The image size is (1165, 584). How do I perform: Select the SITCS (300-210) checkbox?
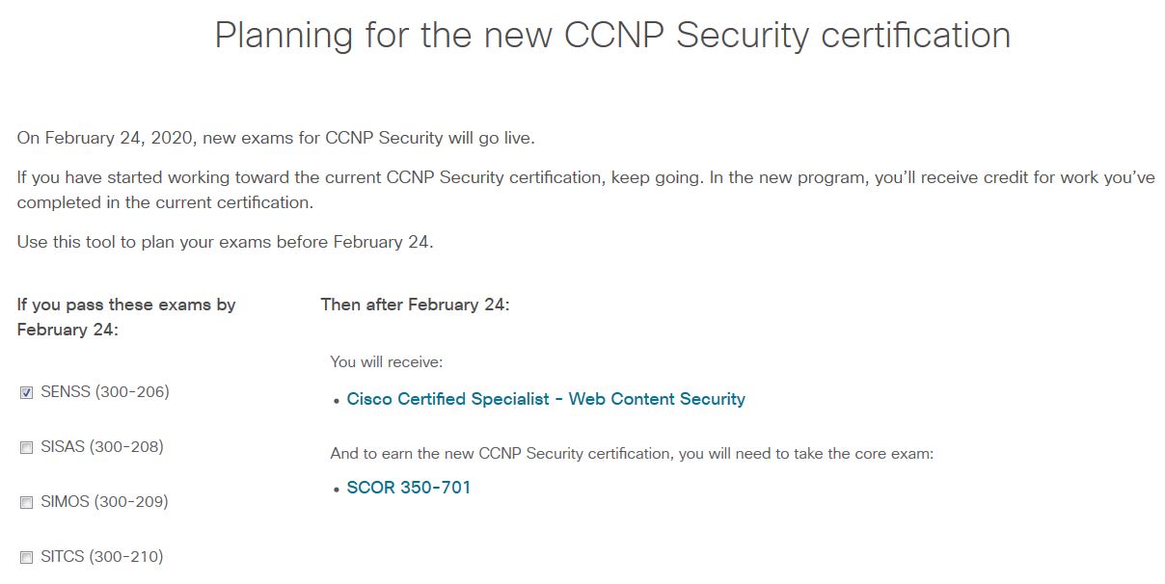[x=27, y=558]
